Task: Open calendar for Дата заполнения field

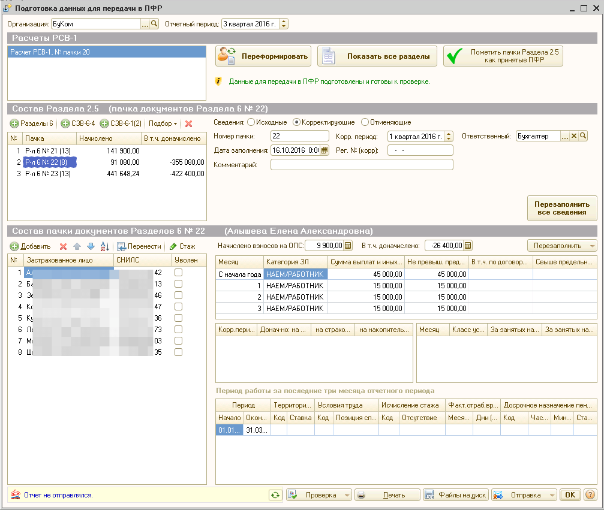Action: 324,150
